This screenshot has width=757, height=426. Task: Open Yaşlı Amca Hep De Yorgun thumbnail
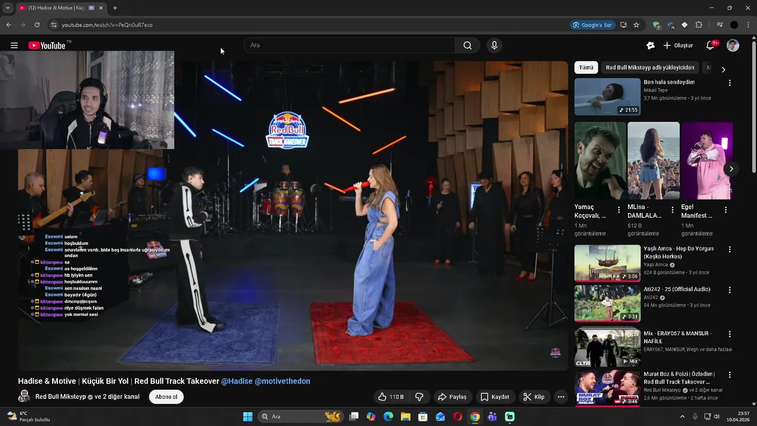coord(607,263)
